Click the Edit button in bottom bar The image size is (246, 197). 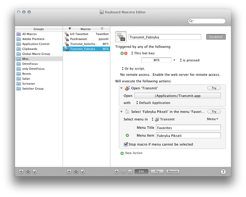click(x=141, y=171)
